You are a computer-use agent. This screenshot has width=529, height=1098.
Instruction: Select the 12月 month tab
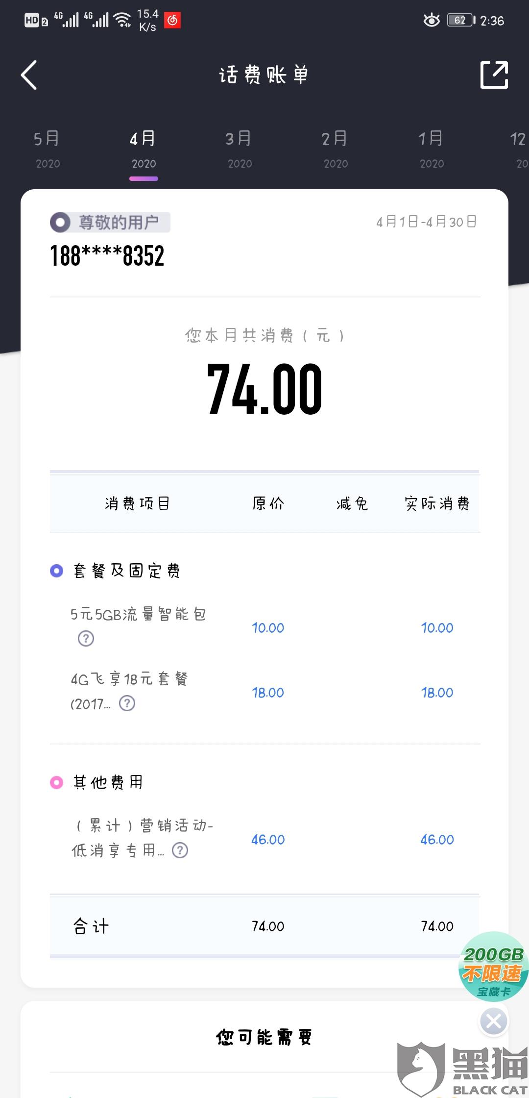pos(519,149)
